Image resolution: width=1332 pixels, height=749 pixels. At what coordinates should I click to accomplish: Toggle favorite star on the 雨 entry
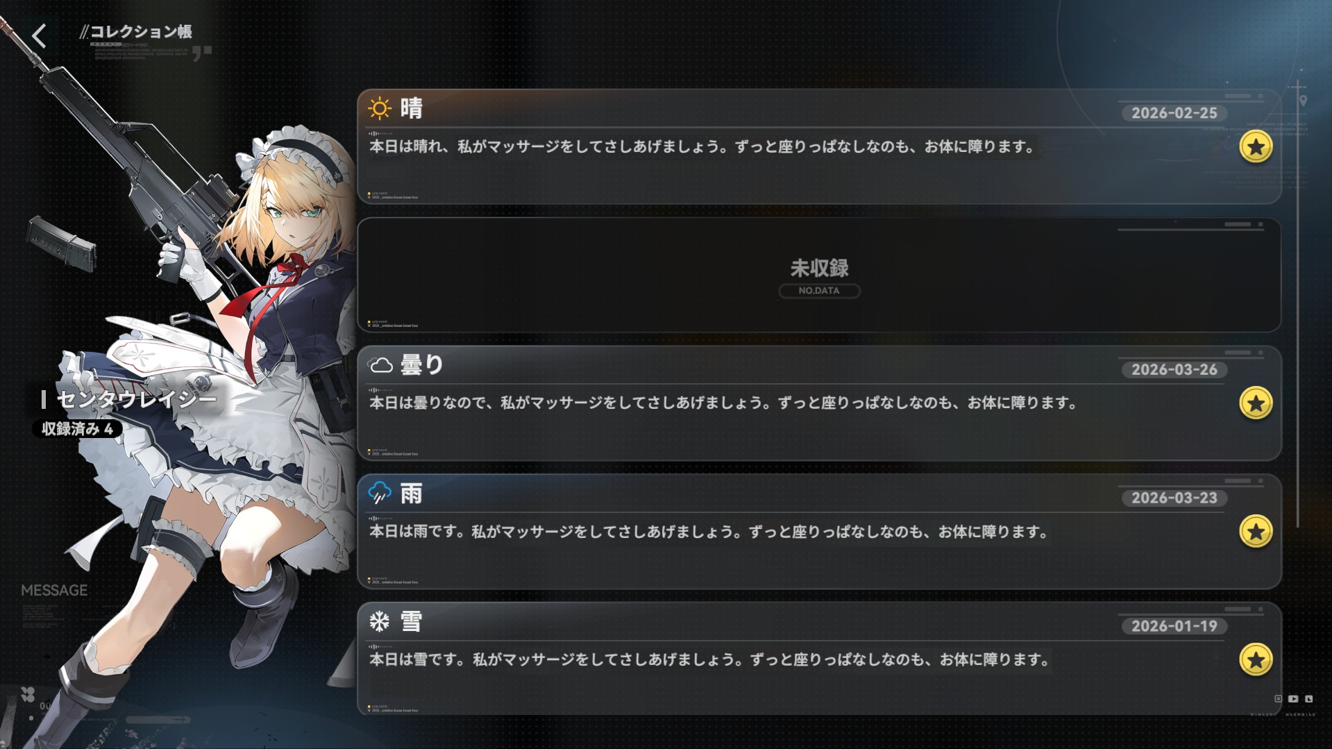(x=1256, y=532)
